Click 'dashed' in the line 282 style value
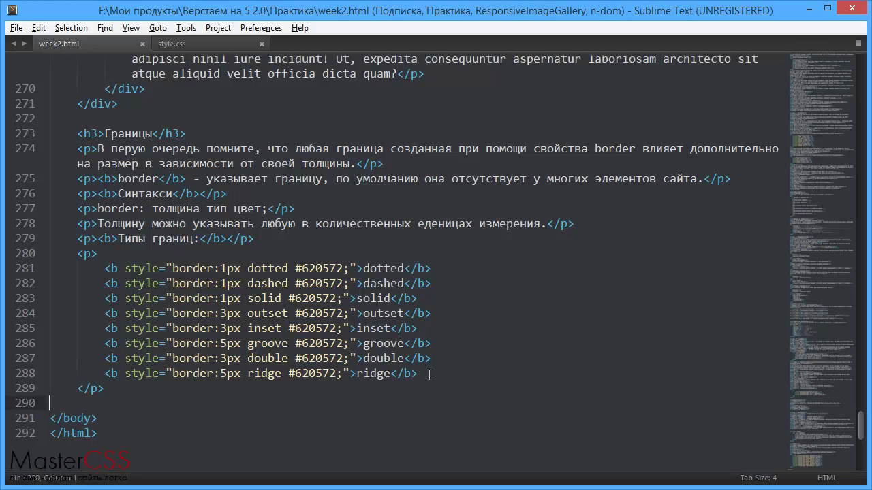 pos(268,283)
